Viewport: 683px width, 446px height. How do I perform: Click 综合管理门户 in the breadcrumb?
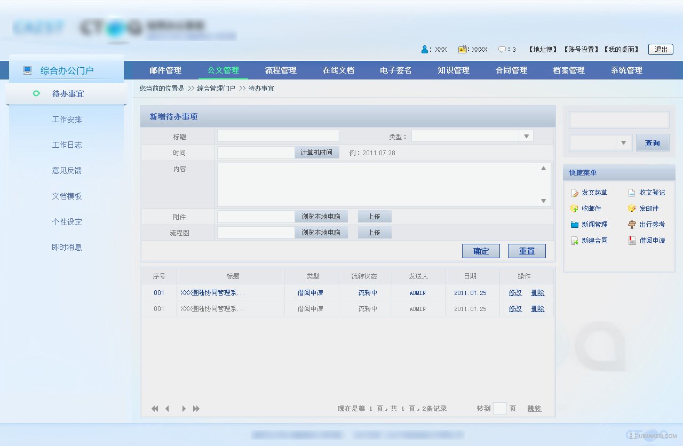click(x=216, y=89)
